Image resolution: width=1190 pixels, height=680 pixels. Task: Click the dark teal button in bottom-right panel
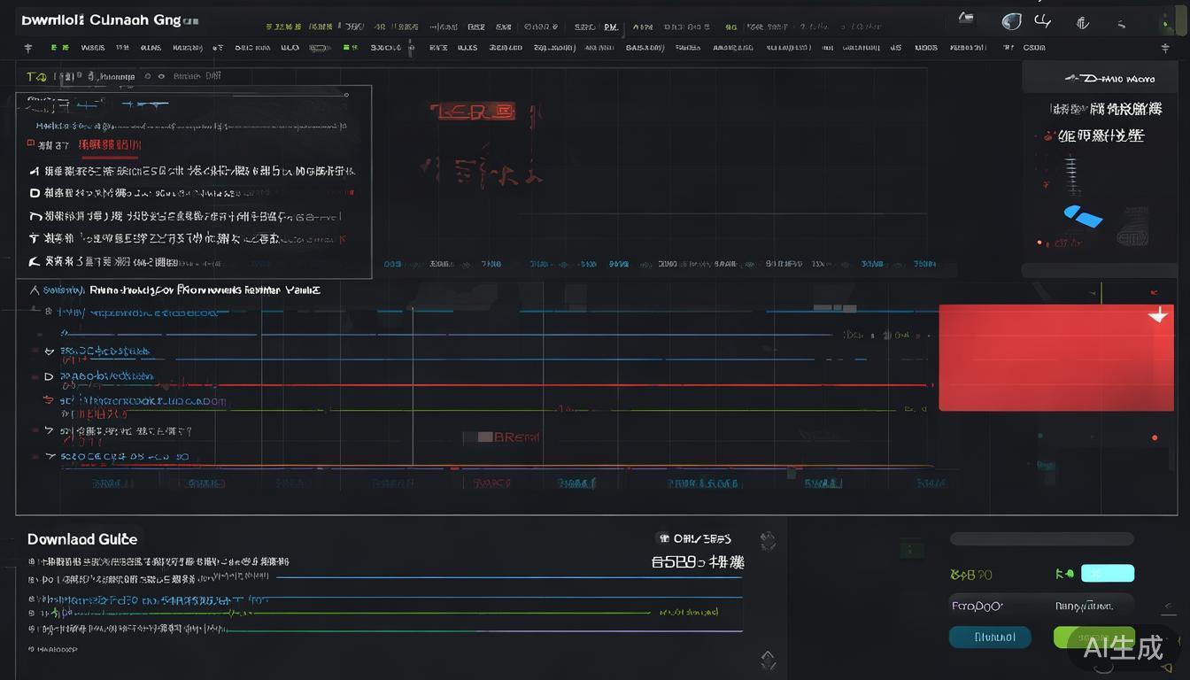coord(989,637)
